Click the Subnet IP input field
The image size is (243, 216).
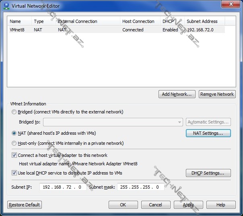click(x=63, y=187)
